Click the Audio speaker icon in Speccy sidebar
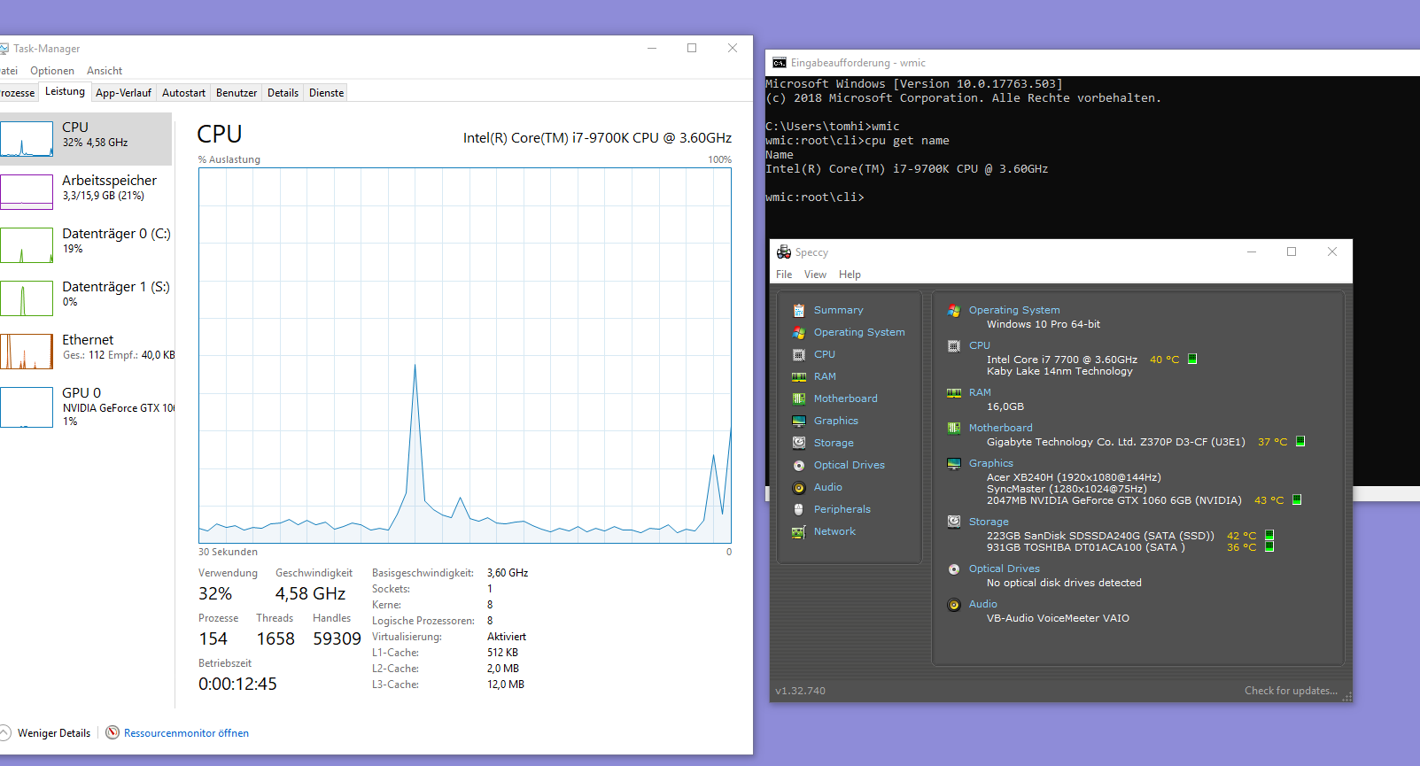Viewport: 1420px width, 766px height. [x=798, y=487]
